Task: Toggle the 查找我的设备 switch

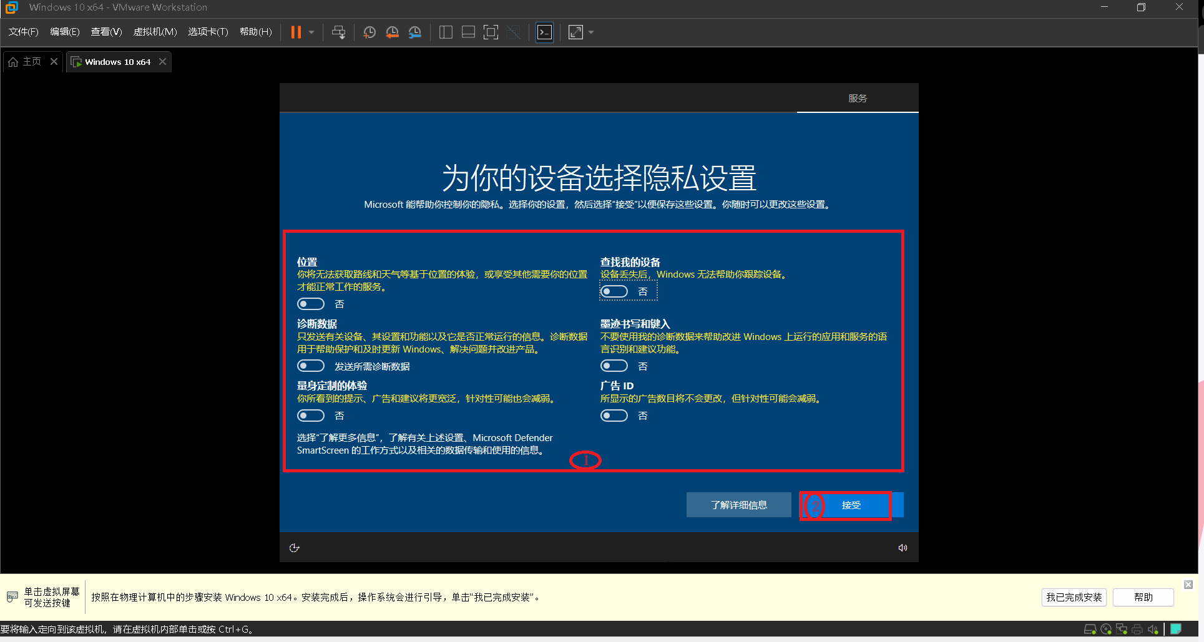Action: click(614, 291)
